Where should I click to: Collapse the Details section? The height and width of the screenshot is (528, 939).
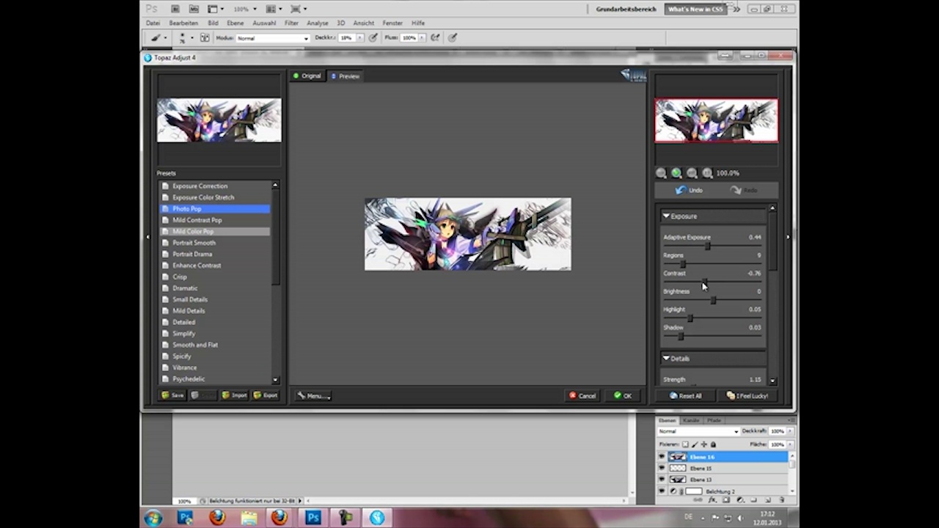666,359
